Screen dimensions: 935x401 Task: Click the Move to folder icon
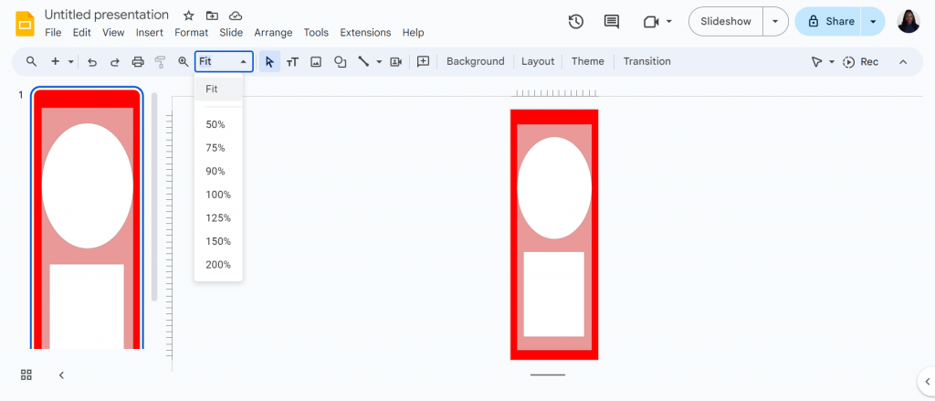(x=212, y=16)
